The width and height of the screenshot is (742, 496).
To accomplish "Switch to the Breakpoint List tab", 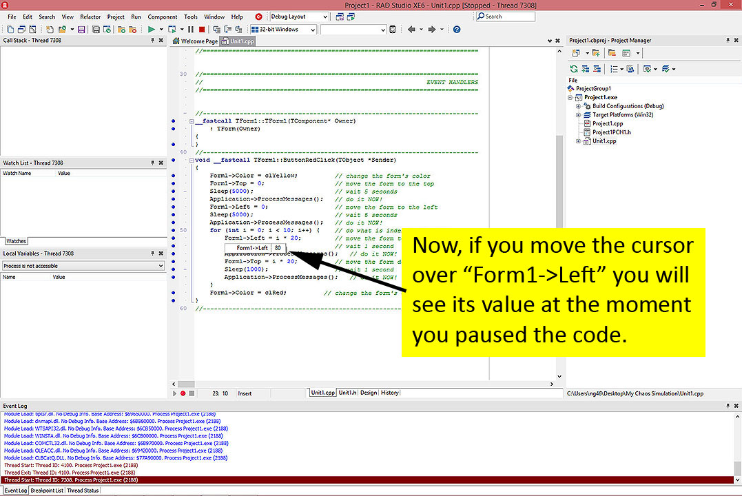I will 47,490.
